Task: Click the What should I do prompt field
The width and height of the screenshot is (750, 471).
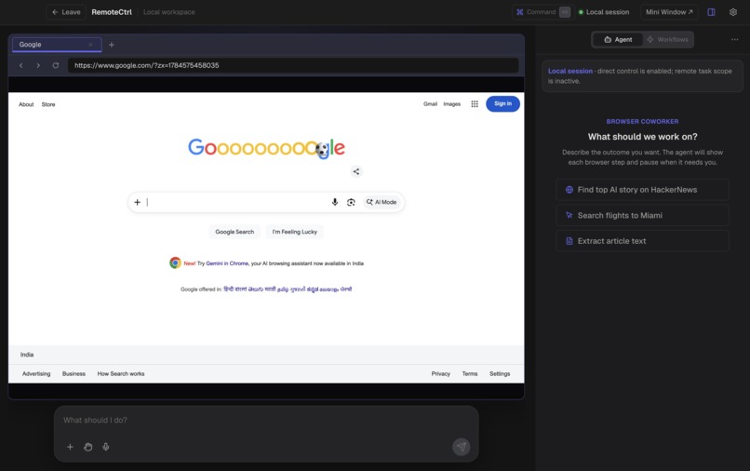Action: [x=266, y=420]
